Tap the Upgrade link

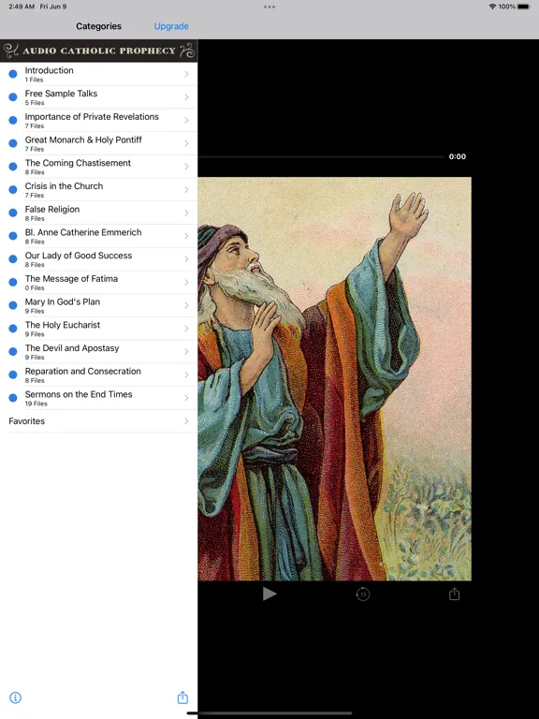[x=171, y=26]
